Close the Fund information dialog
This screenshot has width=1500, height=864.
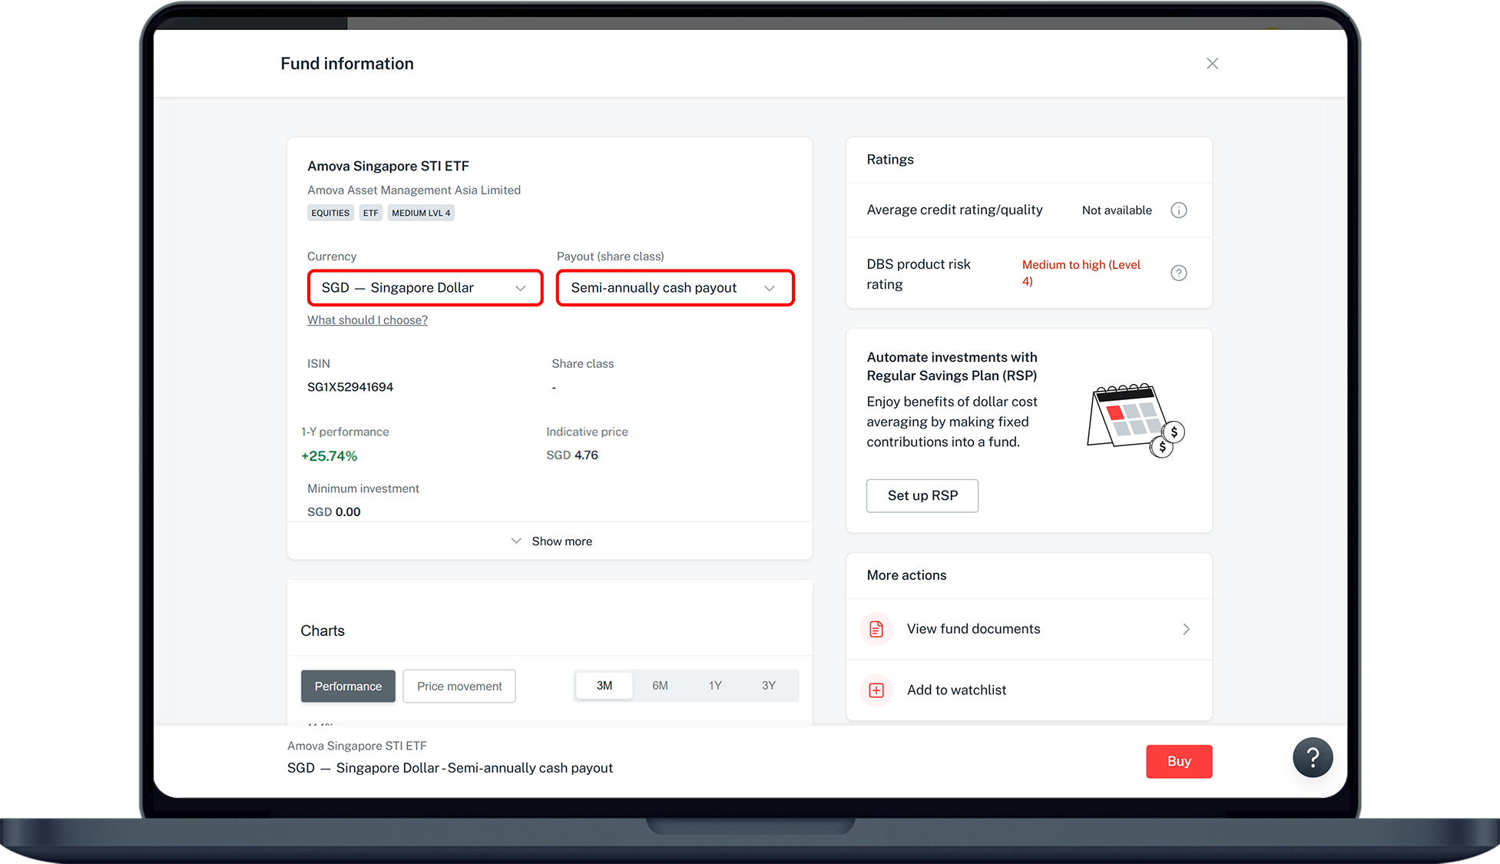point(1212,64)
